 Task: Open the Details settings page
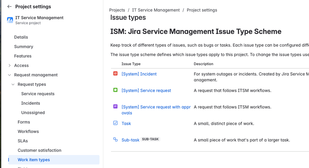coord(21,37)
